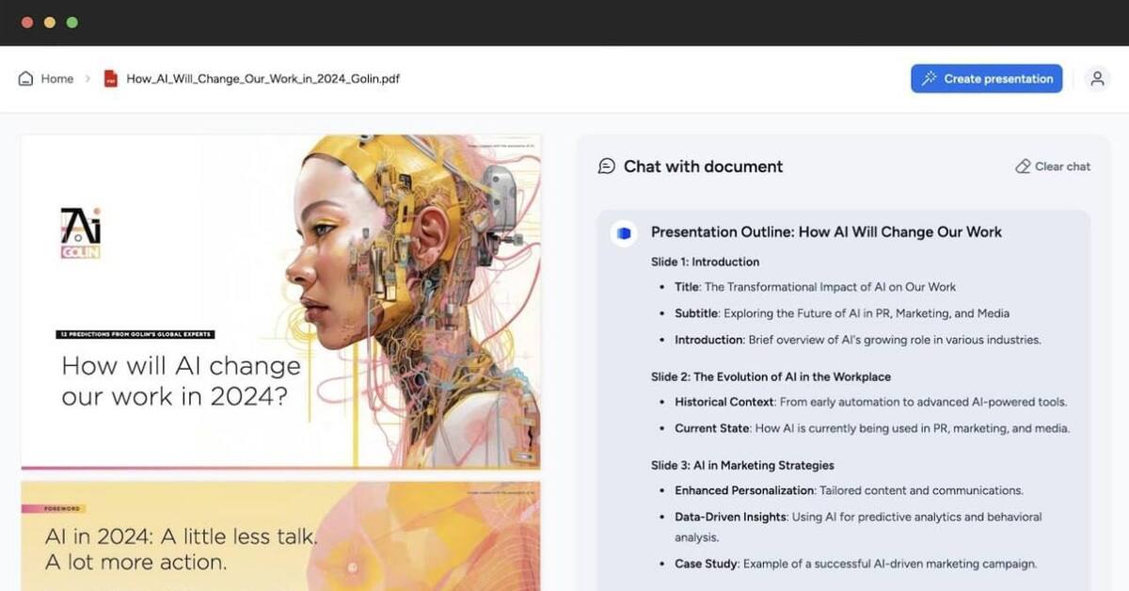
Task: Select the cover page How will AI change thumbnail
Action: click(280, 301)
